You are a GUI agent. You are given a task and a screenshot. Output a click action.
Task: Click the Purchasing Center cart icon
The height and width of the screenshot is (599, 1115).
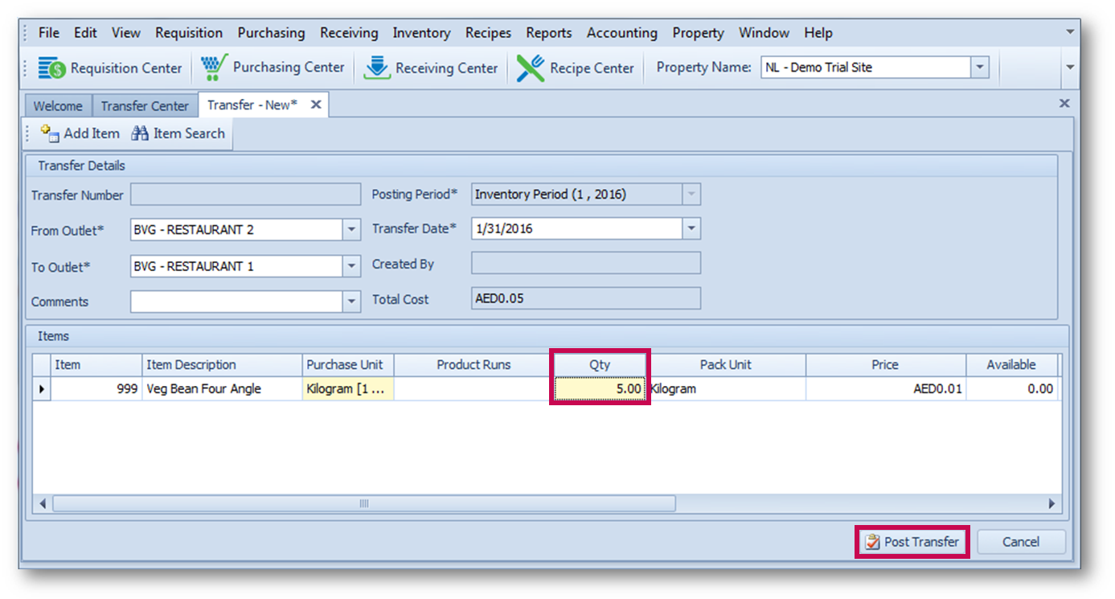coord(214,68)
